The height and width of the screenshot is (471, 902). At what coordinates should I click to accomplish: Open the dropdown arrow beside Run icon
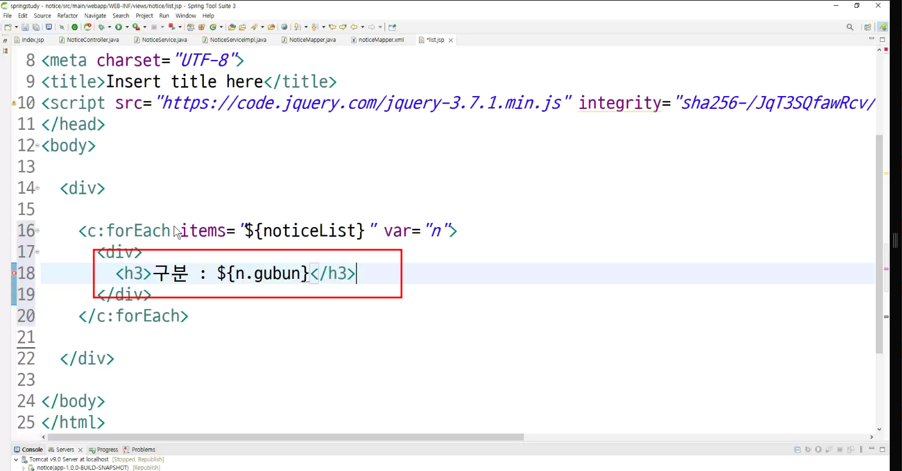click(127, 27)
